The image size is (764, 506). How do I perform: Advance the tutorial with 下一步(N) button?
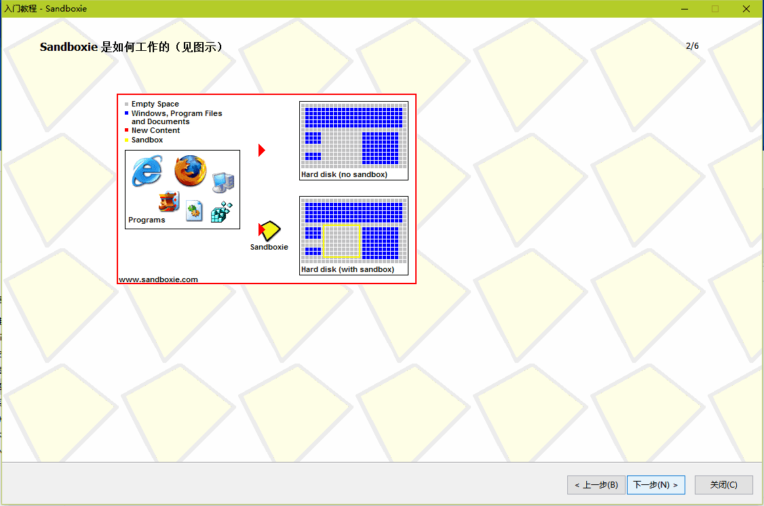(x=655, y=484)
